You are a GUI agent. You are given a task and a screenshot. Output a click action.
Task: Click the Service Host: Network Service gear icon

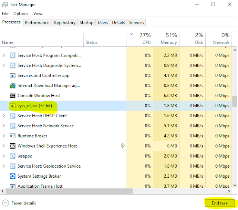click(12, 126)
